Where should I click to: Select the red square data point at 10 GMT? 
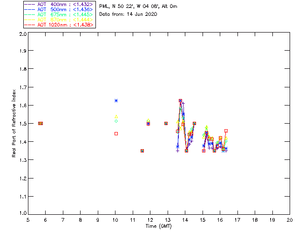(116, 133)
